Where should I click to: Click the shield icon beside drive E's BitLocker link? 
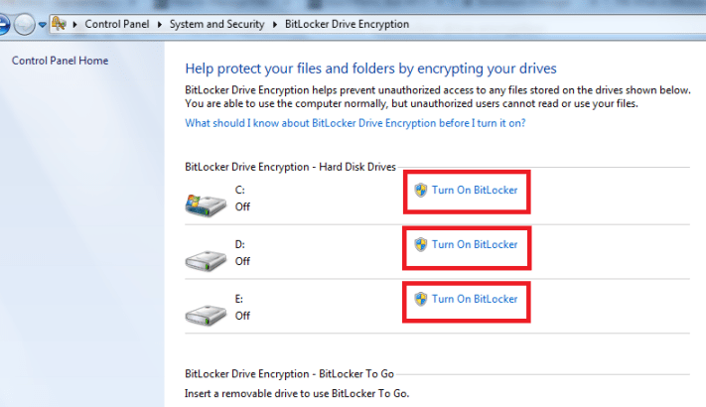(420, 299)
